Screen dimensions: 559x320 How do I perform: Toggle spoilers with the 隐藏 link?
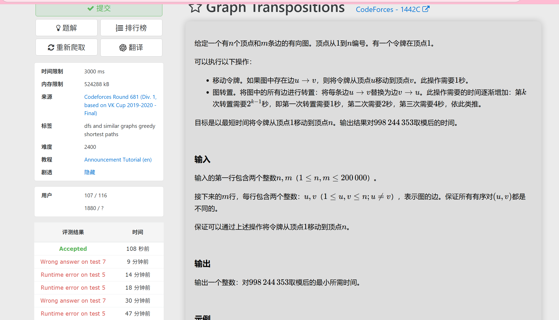point(90,172)
